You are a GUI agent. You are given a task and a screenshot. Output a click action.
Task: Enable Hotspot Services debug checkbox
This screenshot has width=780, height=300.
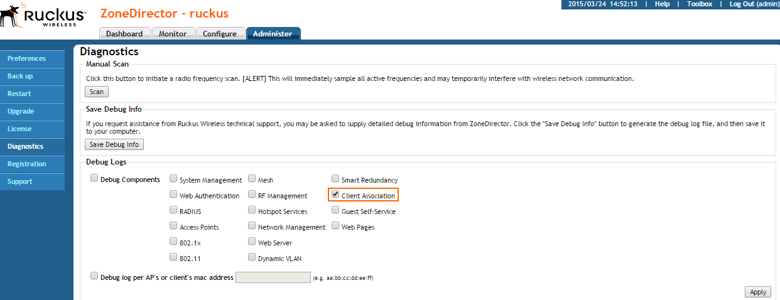click(x=252, y=210)
